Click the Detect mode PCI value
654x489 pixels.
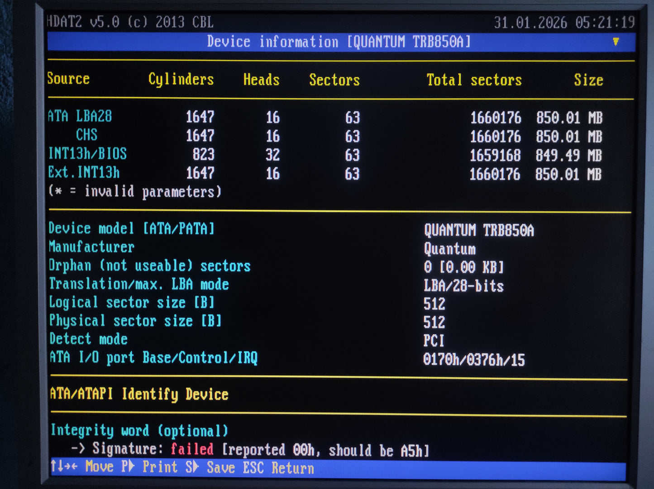433,339
